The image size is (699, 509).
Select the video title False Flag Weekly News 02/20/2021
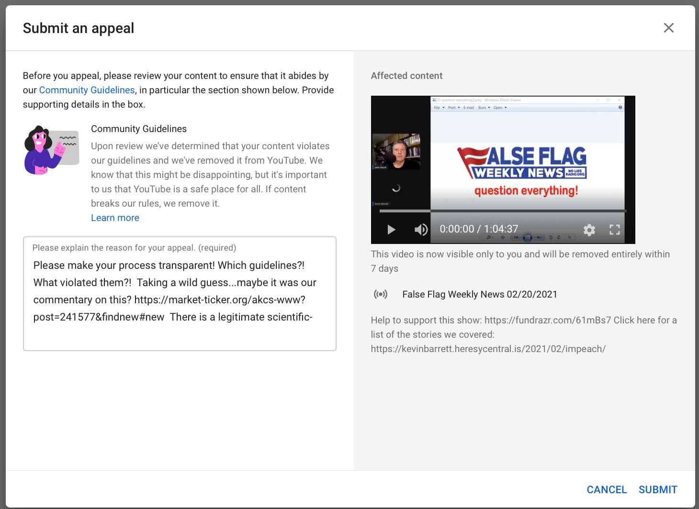coord(480,294)
